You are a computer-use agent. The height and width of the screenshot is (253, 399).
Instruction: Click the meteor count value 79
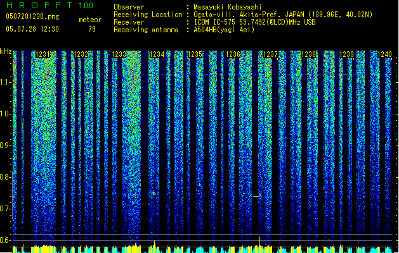[x=92, y=29]
